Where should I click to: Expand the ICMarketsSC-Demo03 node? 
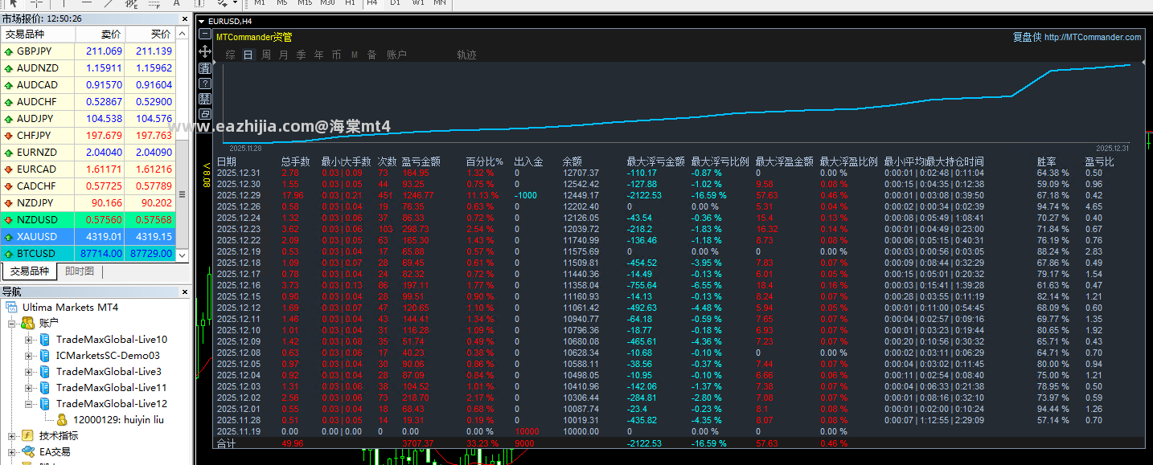coord(29,355)
